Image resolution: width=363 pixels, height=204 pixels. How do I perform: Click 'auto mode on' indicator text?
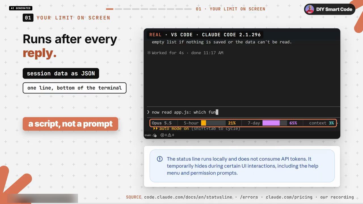coord(174,129)
